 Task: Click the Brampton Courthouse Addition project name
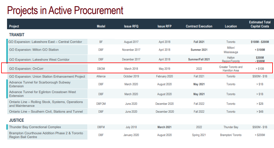point(46,135)
